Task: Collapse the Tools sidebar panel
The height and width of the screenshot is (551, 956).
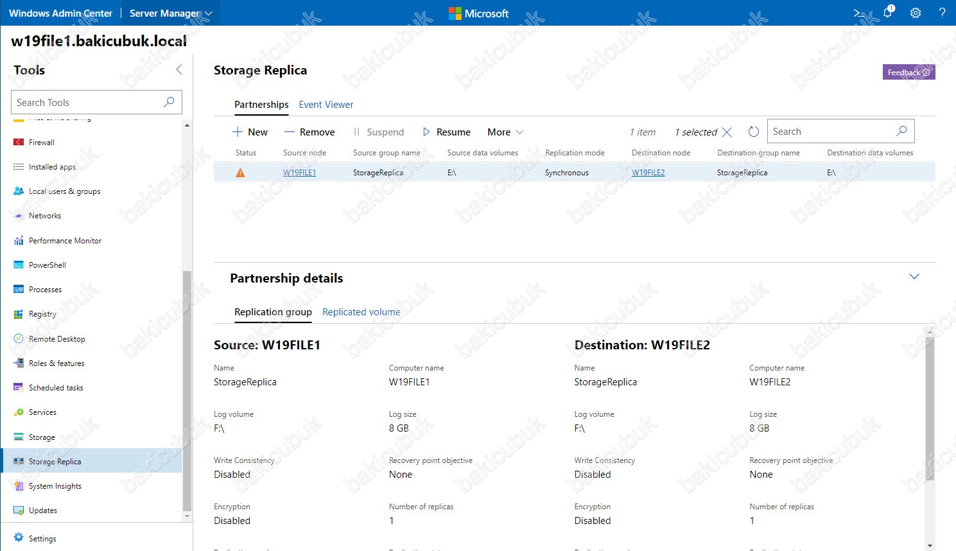Action: (179, 70)
